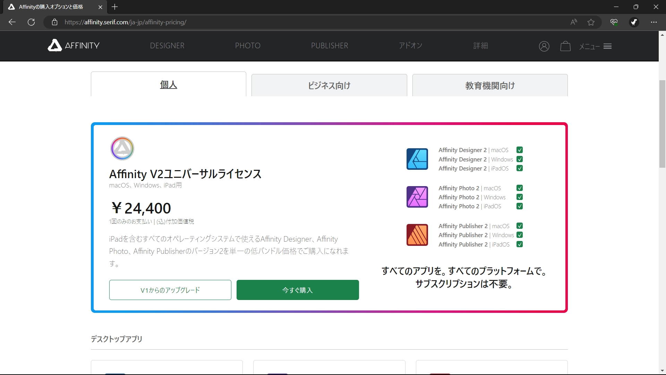Open the 詳細 navigation dropdown
This screenshot has height=375, width=666.
[480, 45]
